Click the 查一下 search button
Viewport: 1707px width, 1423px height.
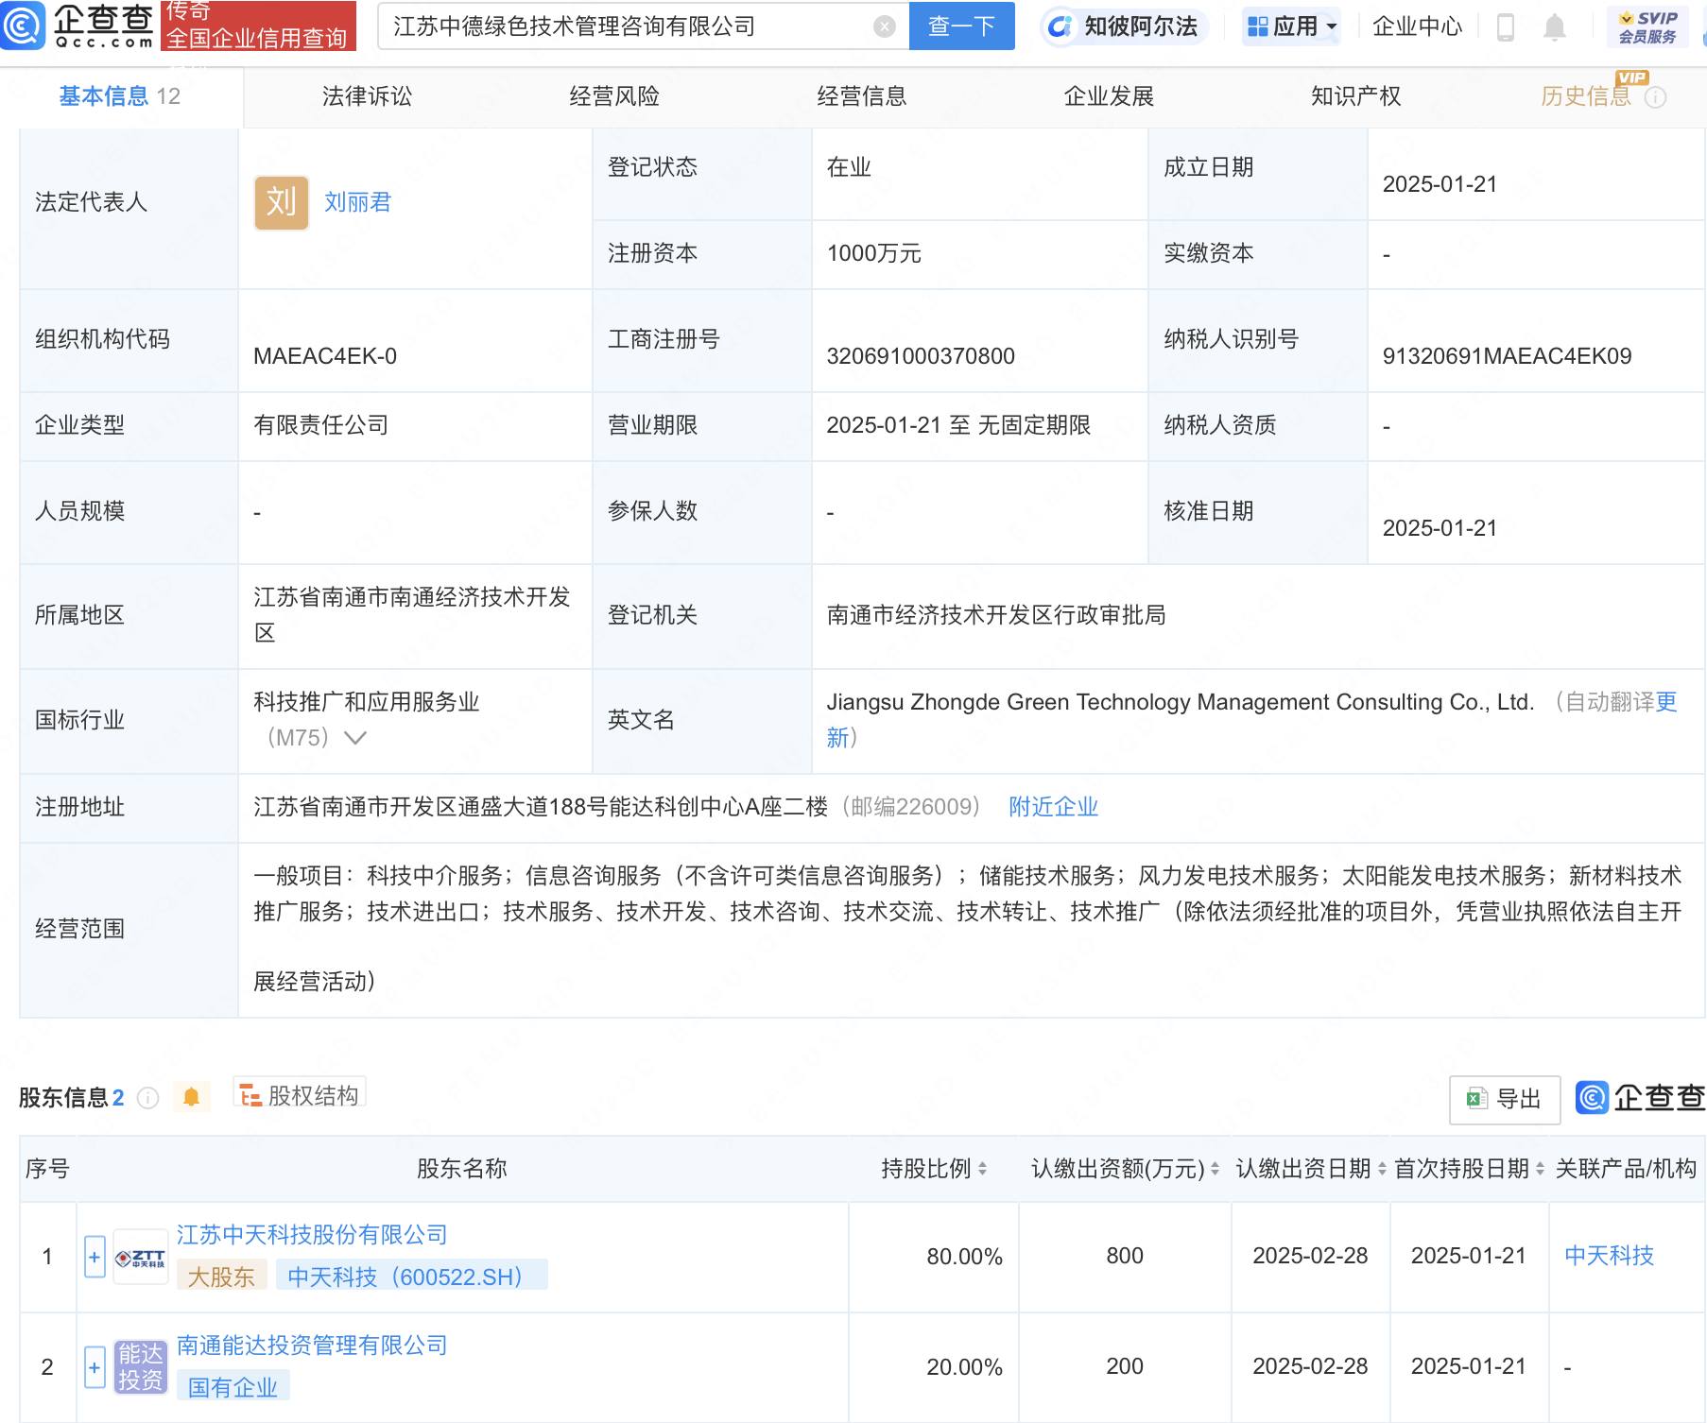(x=961, y=26)
